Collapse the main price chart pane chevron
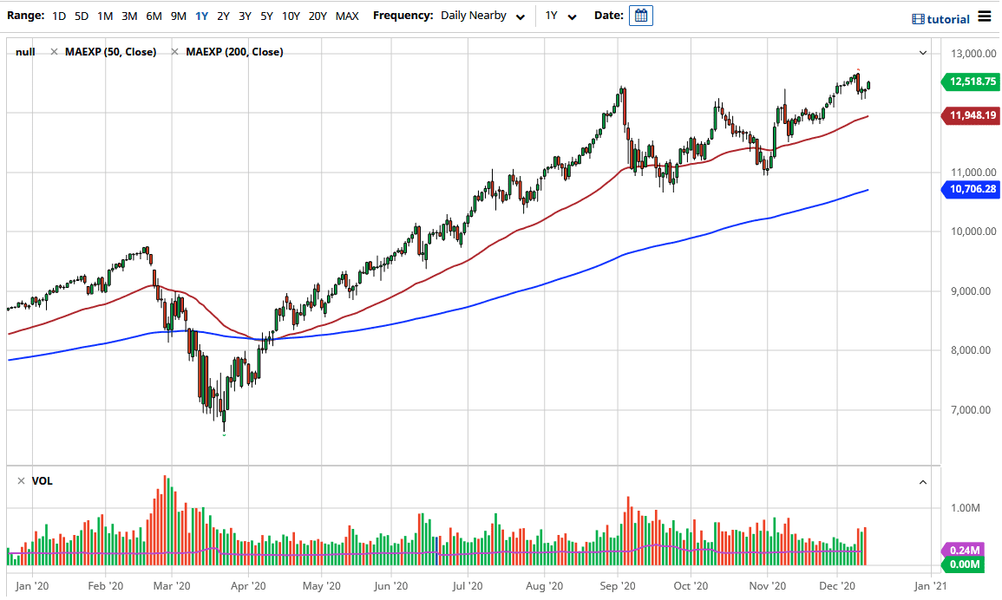Screen dimensions: 1002x600 (x=922, y=52)
